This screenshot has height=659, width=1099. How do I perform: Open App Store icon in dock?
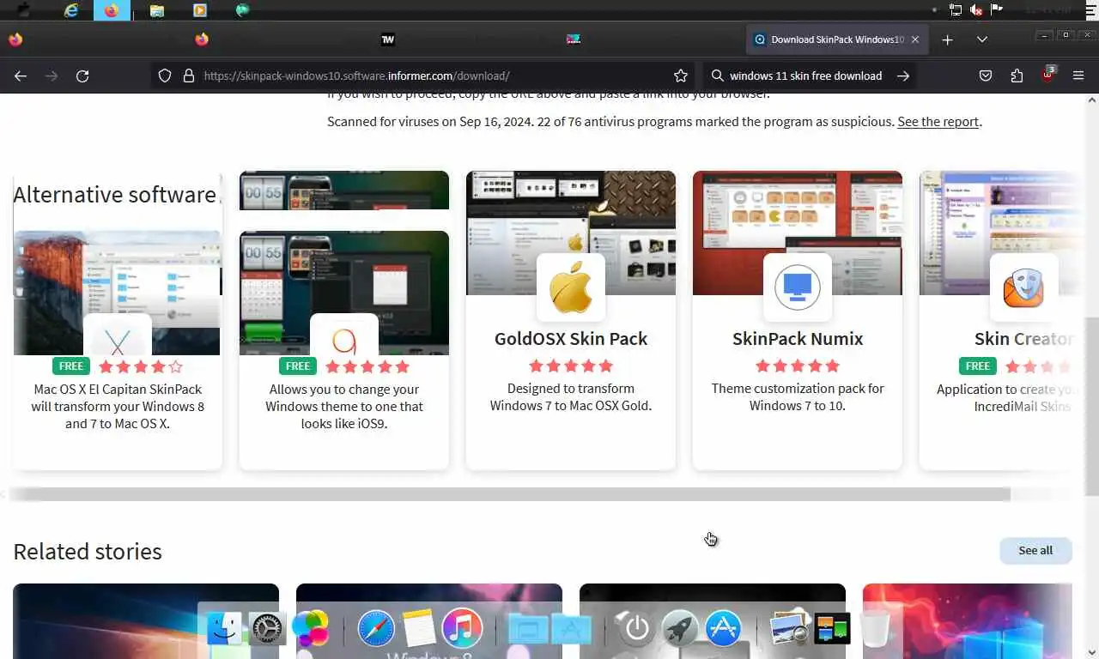pyautogui.click(x=723, y=629)
